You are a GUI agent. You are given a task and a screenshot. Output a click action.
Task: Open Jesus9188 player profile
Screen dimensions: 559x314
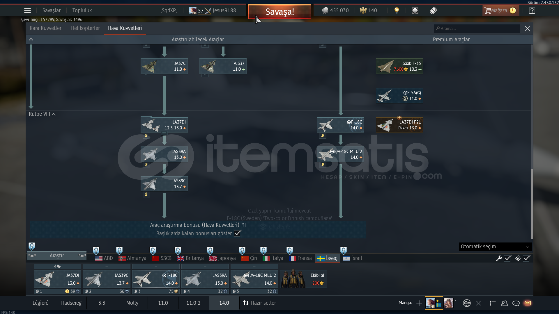224,10
